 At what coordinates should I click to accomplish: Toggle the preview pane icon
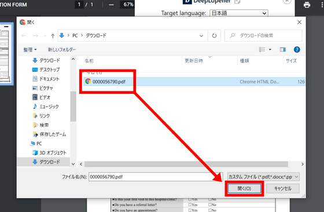(283, 49)
